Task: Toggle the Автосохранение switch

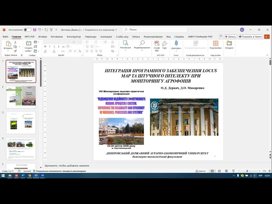Action: click(x=27, y=29)
